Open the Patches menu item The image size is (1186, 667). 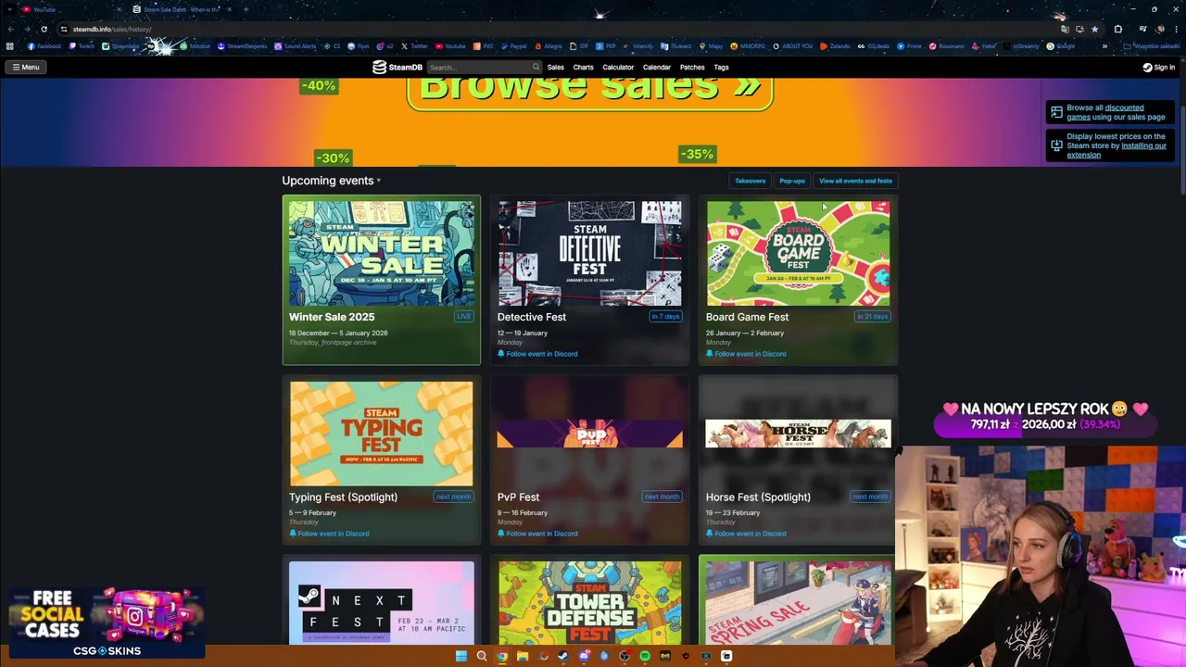(692, 67)
